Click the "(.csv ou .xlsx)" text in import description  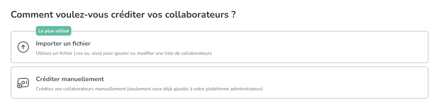click(x=88, y=53)
